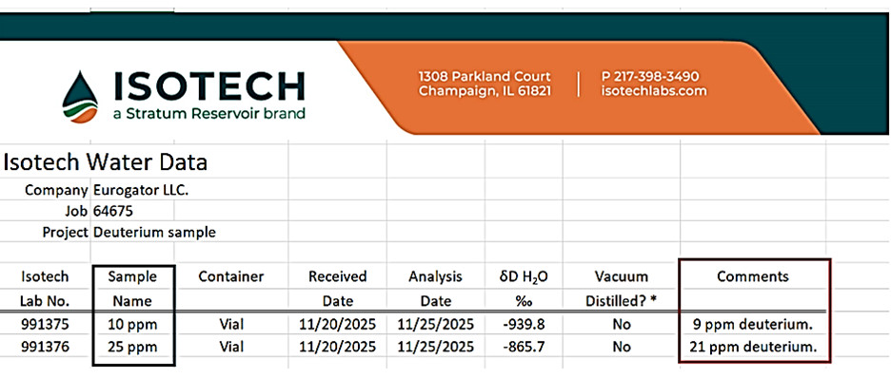This screenshot has width=891, height=378.
Task: Select the Isotech Water Data title cell
Action: 105,162
